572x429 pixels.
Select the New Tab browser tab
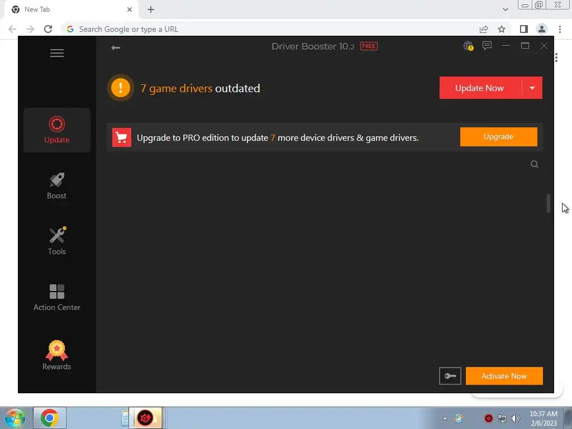pyautogui.click(x=71, y=9)
